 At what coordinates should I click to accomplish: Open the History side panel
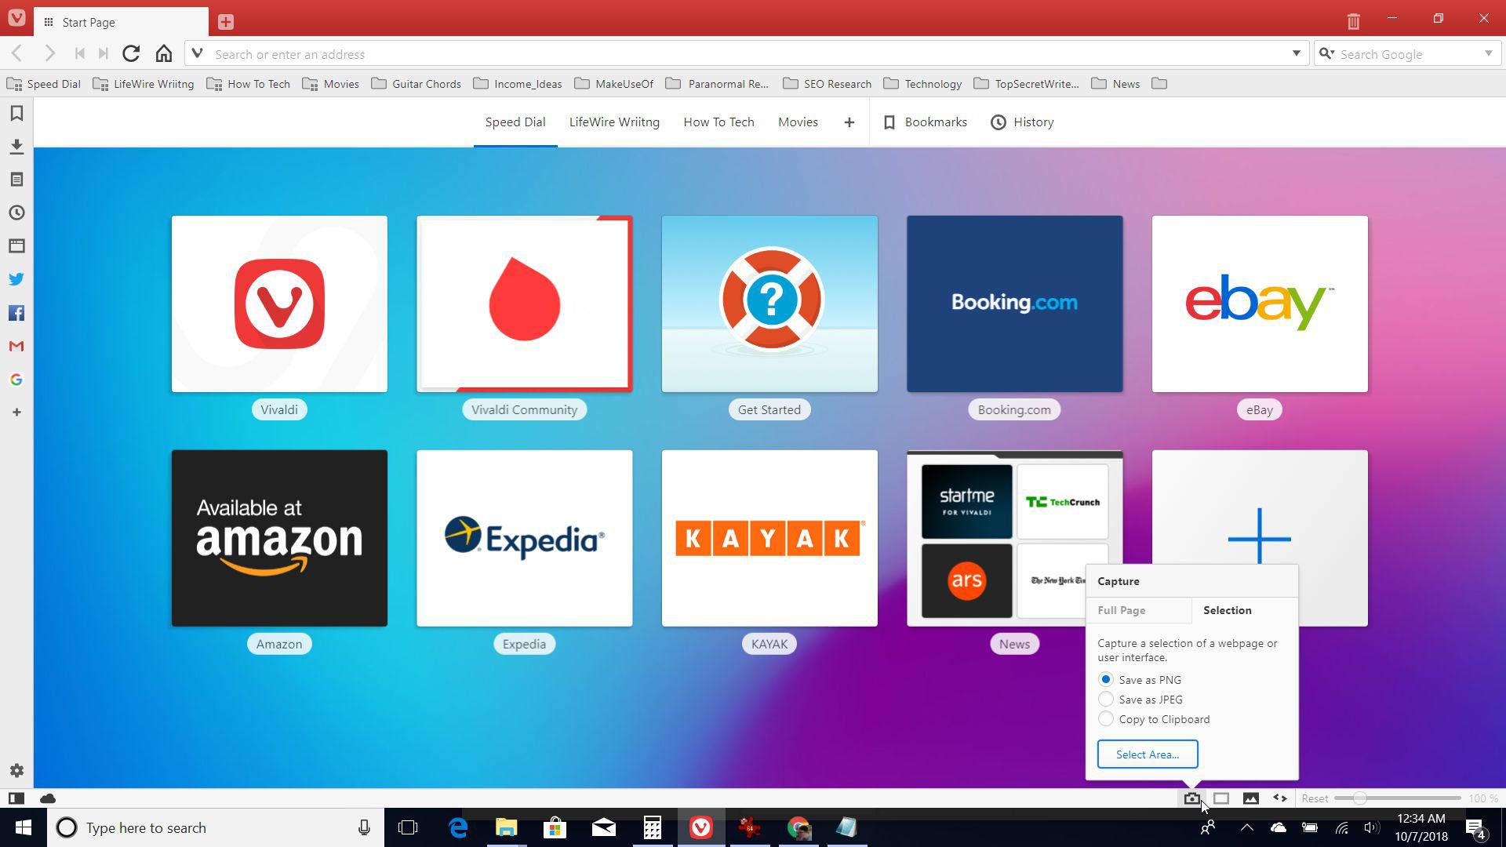(16, 213)
